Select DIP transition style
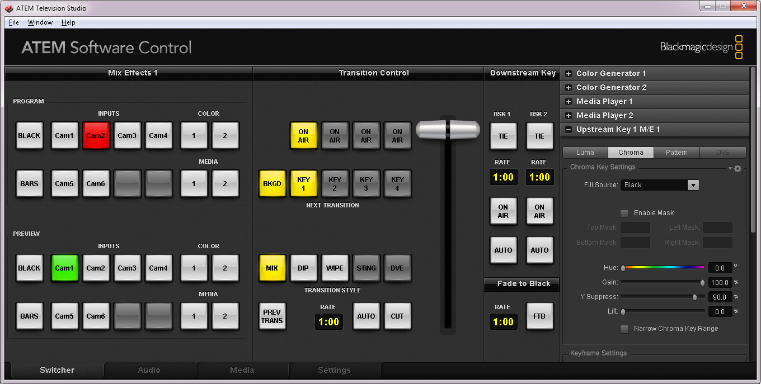761x384 pixels. point(303,268)
